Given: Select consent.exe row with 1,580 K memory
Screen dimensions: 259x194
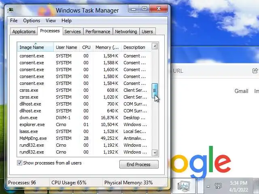Looking at the screenshot, I should 84,76.
